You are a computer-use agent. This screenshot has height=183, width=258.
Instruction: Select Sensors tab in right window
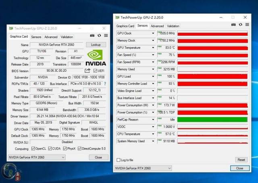click(x=142, y=26)
